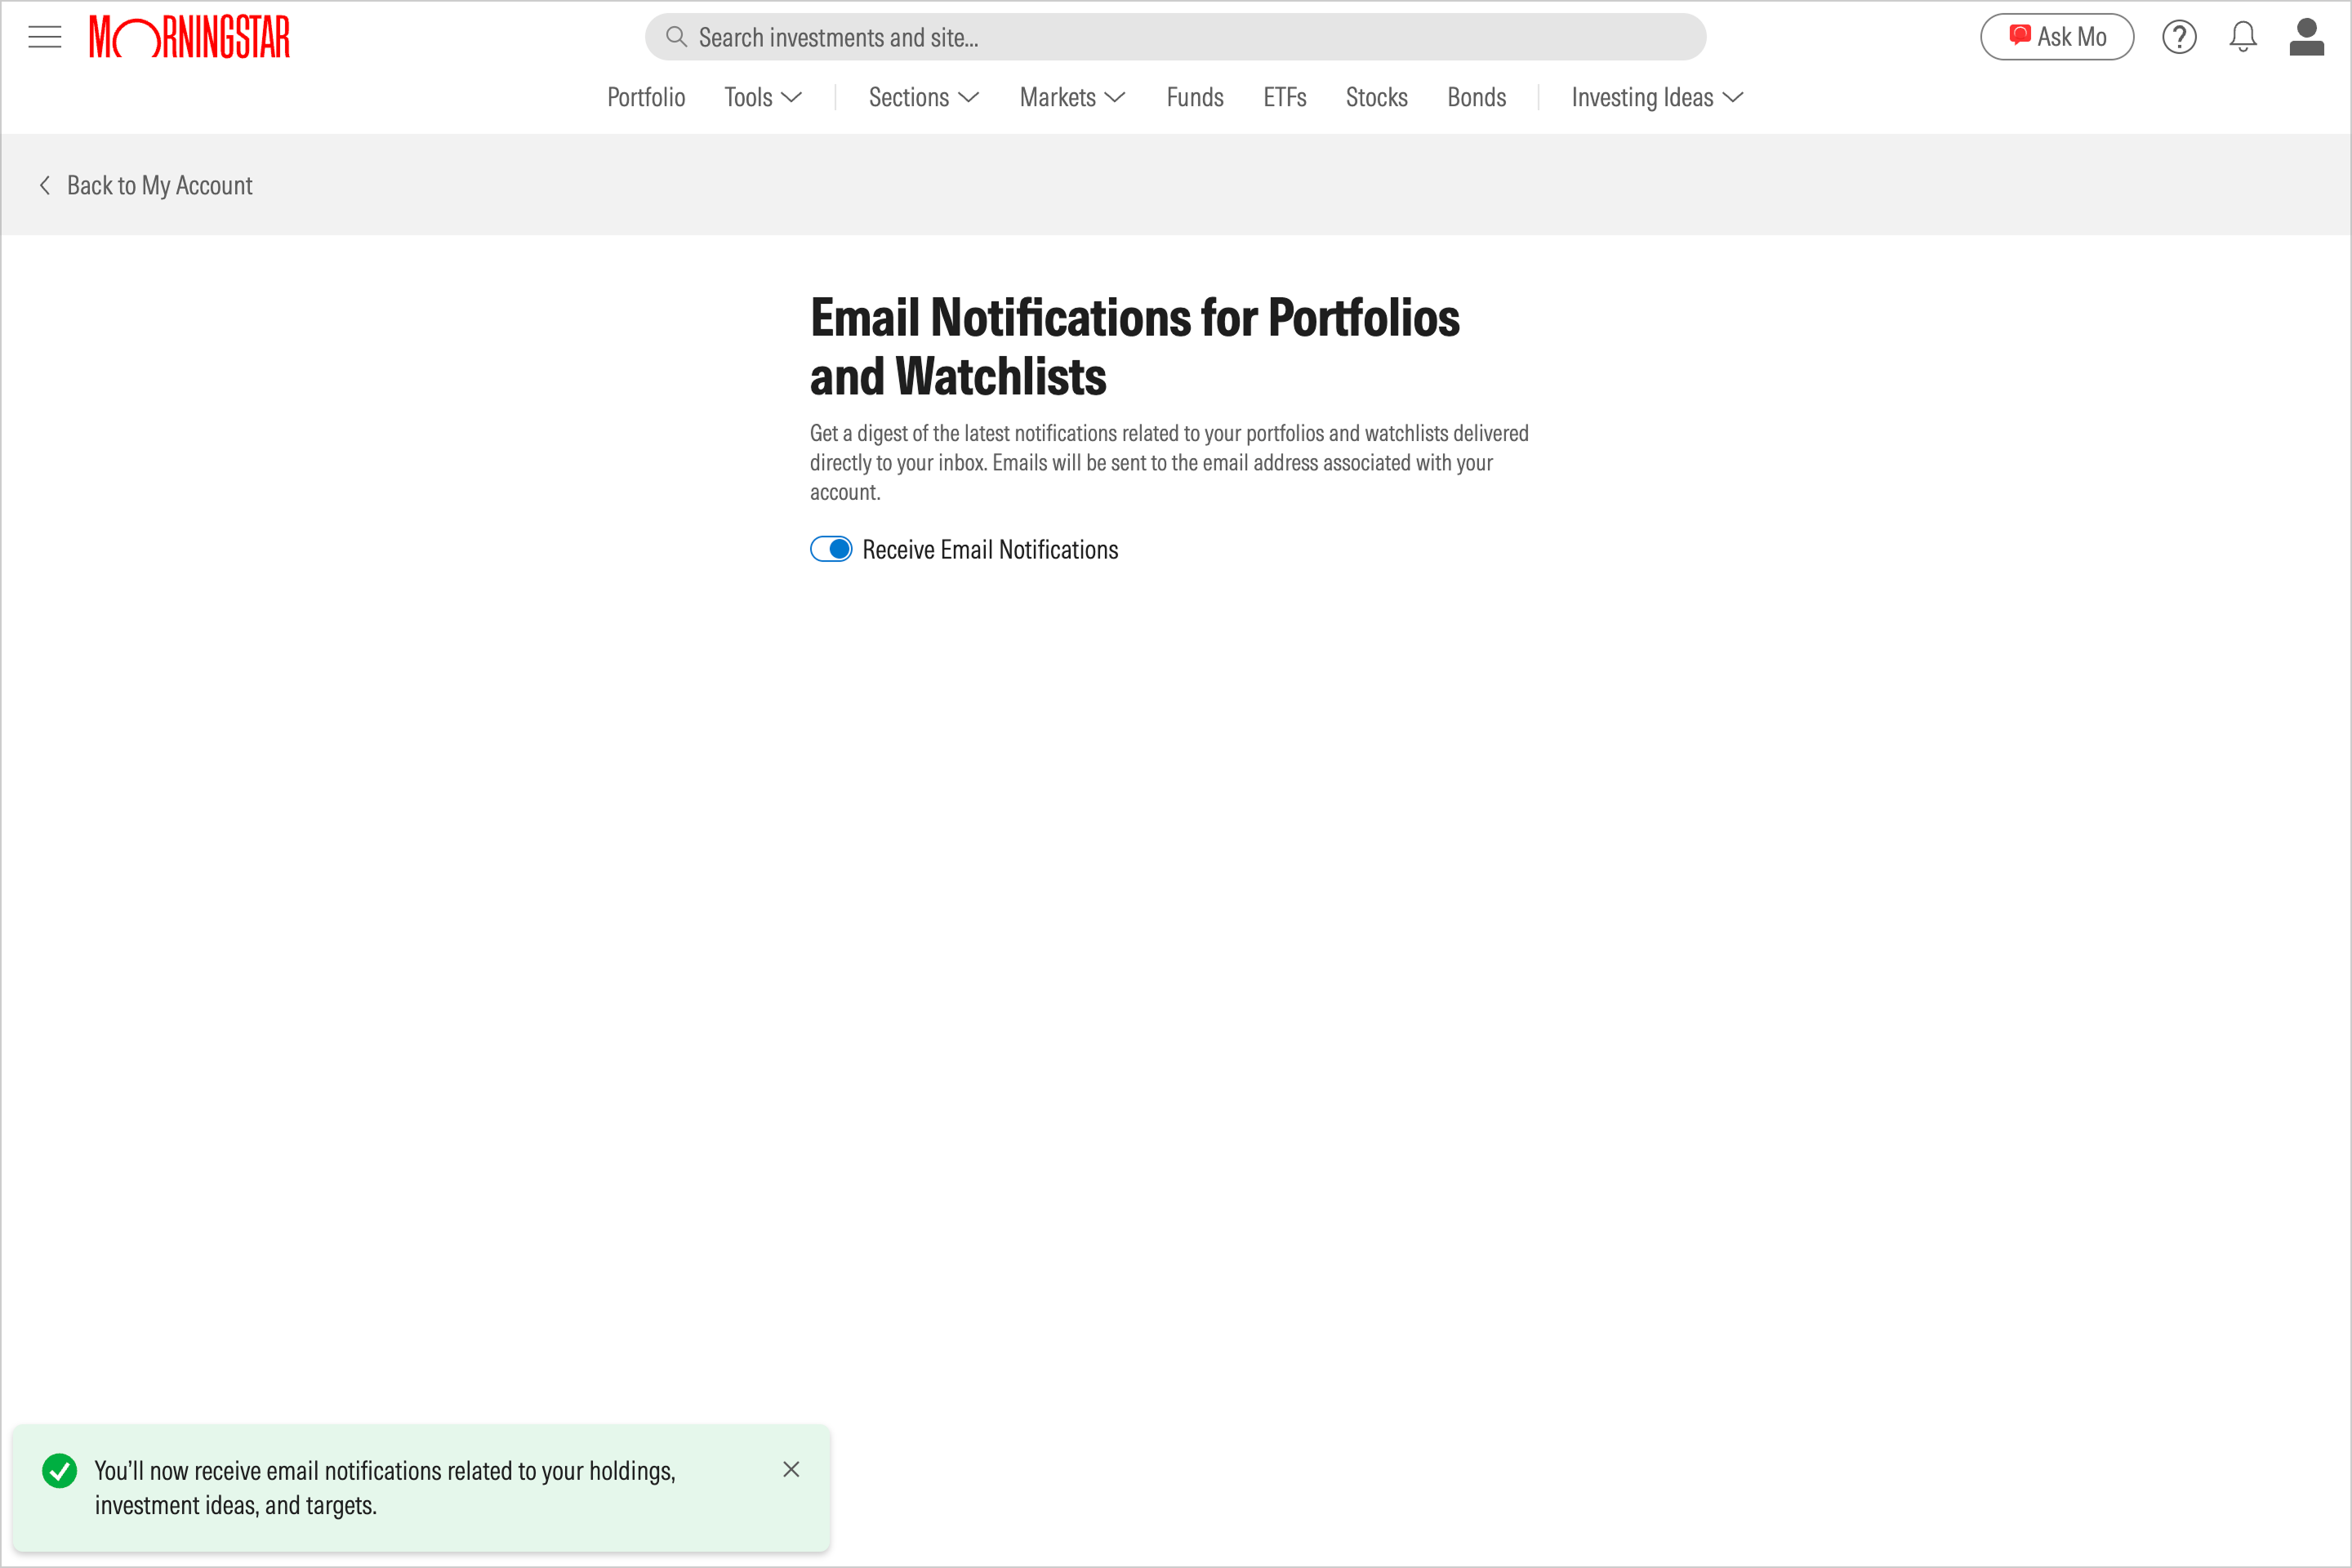Open the Portfolio nav item
The image size is (2352, 1568).
pos(646,97)
